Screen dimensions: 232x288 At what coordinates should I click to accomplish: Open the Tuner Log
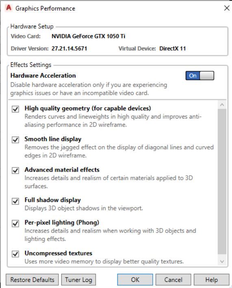point(78,280)
